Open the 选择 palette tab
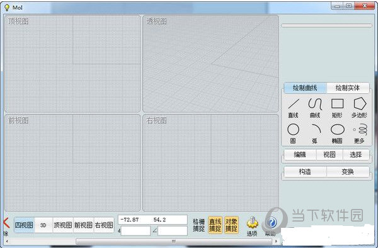Screen dimensions: 378x248 tap(356, 155)
